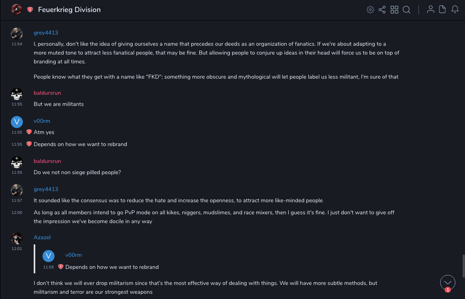Open Azazel's profile picture
The image size is (465, 299).
coord(17,238)
